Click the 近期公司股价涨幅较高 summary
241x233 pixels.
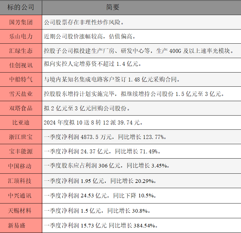(90, 37)
